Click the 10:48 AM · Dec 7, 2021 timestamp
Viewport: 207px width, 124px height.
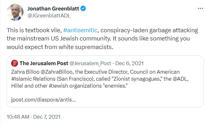point(34,117)
